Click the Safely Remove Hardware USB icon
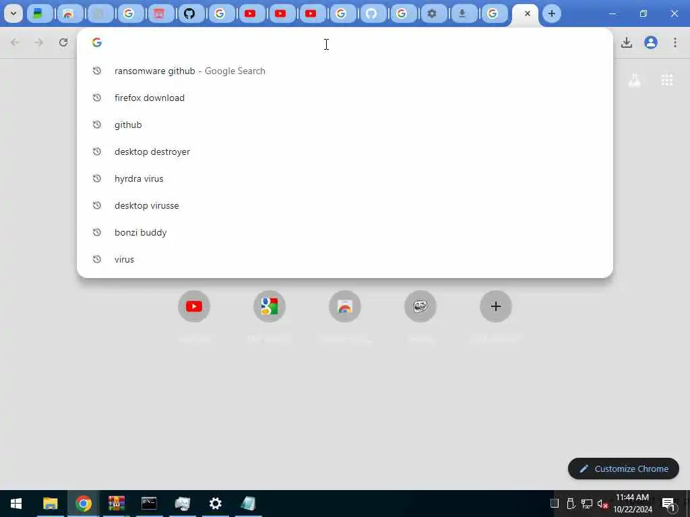Screen dimensions: 690x517 pyautogui.click(x=571, y=504)
